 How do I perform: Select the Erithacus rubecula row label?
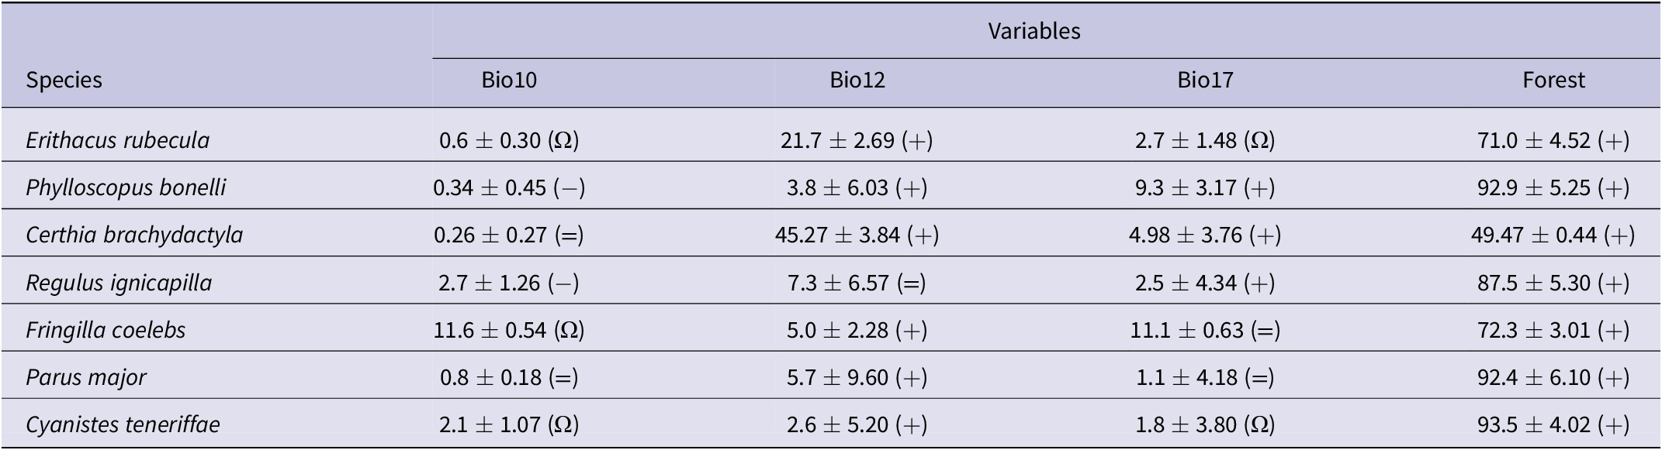[118, 140]
